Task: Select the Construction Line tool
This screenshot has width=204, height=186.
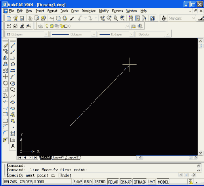Action: tap(13, 52)
